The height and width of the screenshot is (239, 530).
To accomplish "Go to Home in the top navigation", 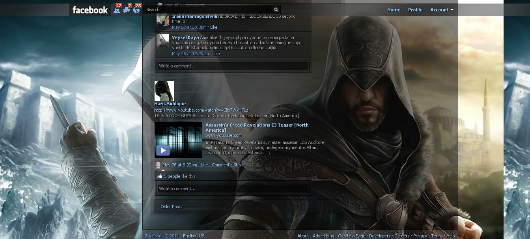I will (x=394, y=10).
